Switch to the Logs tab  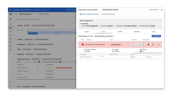[x=153, y=32]
